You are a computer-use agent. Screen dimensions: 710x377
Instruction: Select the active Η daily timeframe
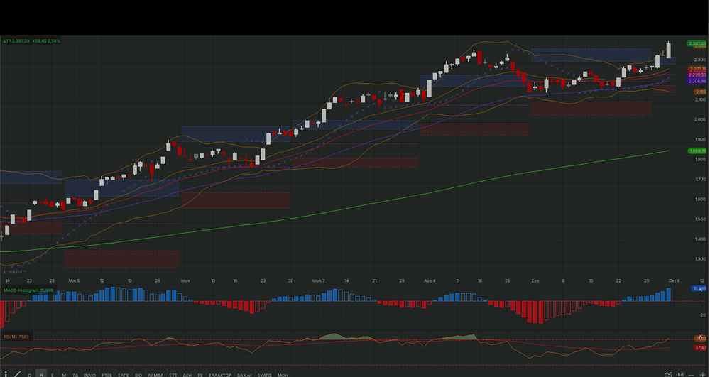(41, 375)
